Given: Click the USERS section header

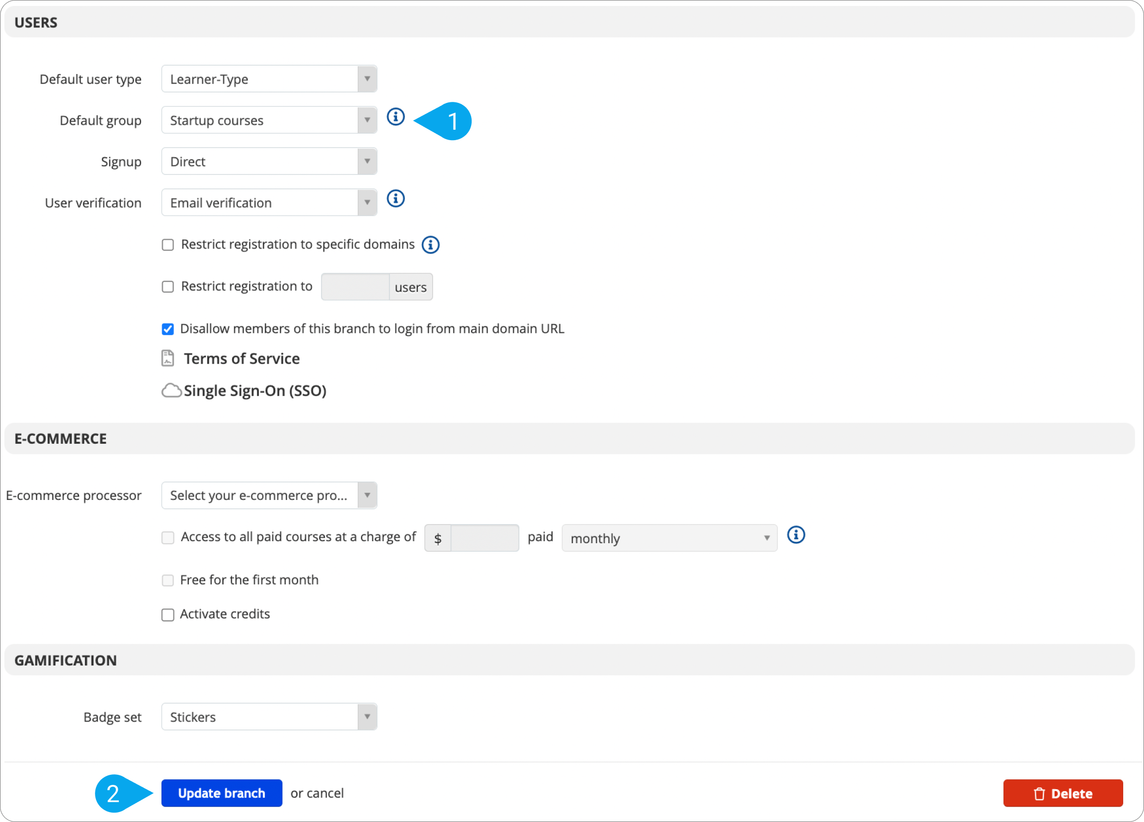Looking at the screenshot, I should [x=570, y=22].
